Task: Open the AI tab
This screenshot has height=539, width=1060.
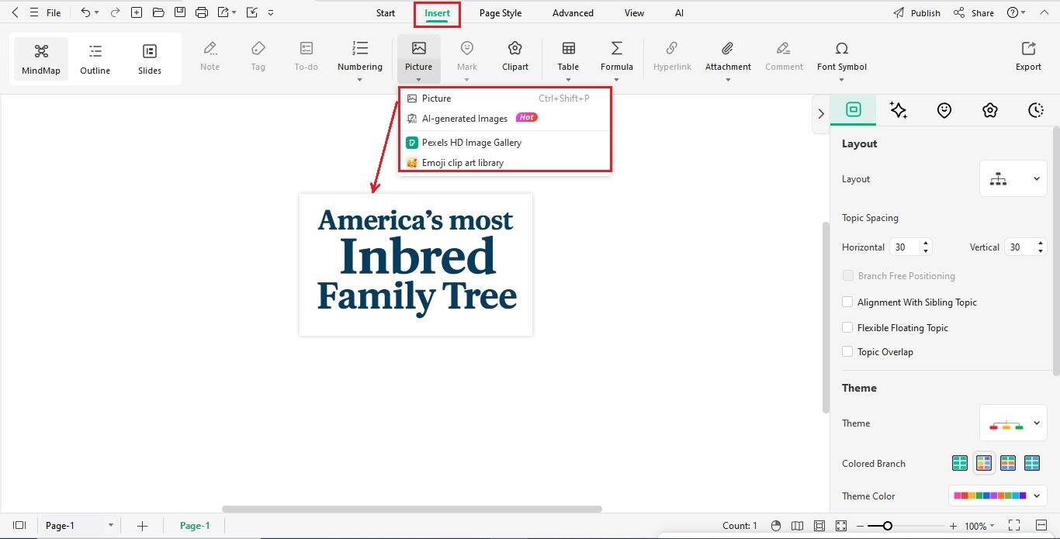Action: pos(679,13)
